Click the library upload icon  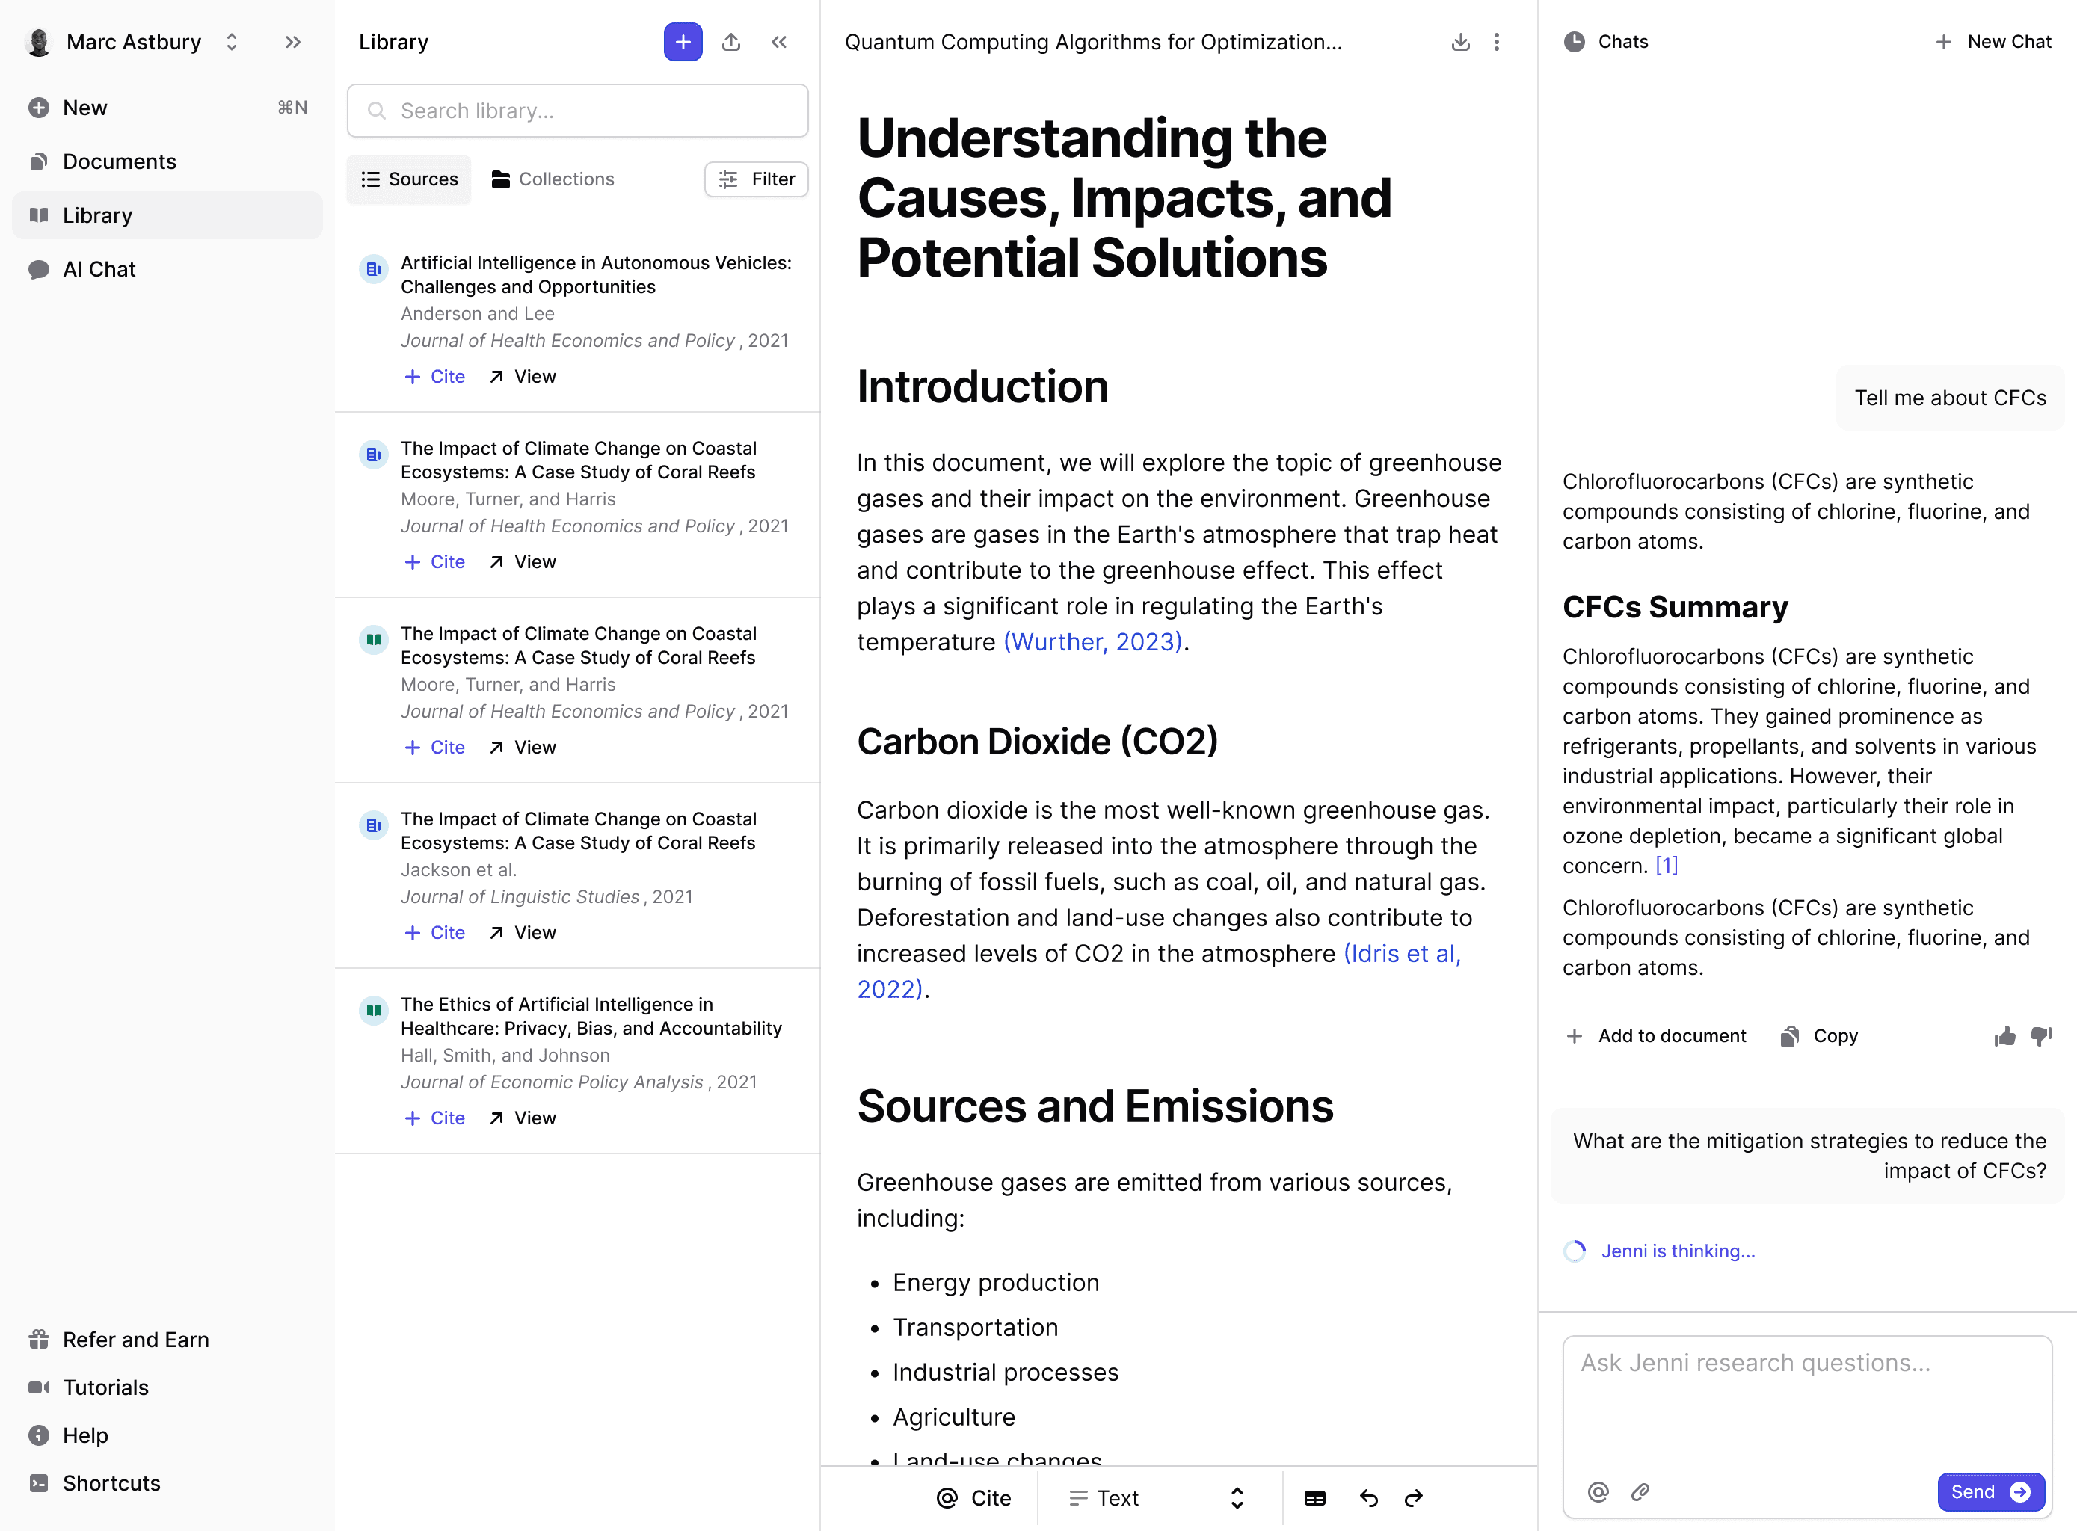[731, 42]
